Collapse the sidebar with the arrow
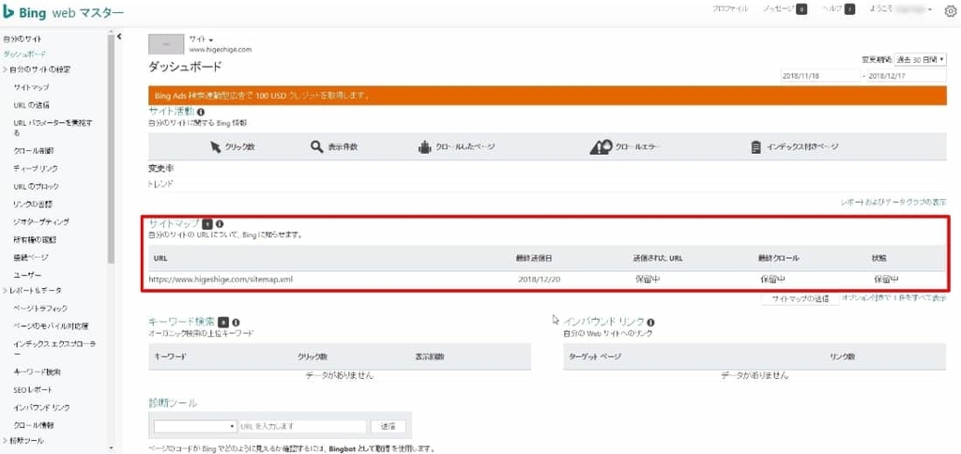Screen dimensions: 961x454 click(119, 37)
